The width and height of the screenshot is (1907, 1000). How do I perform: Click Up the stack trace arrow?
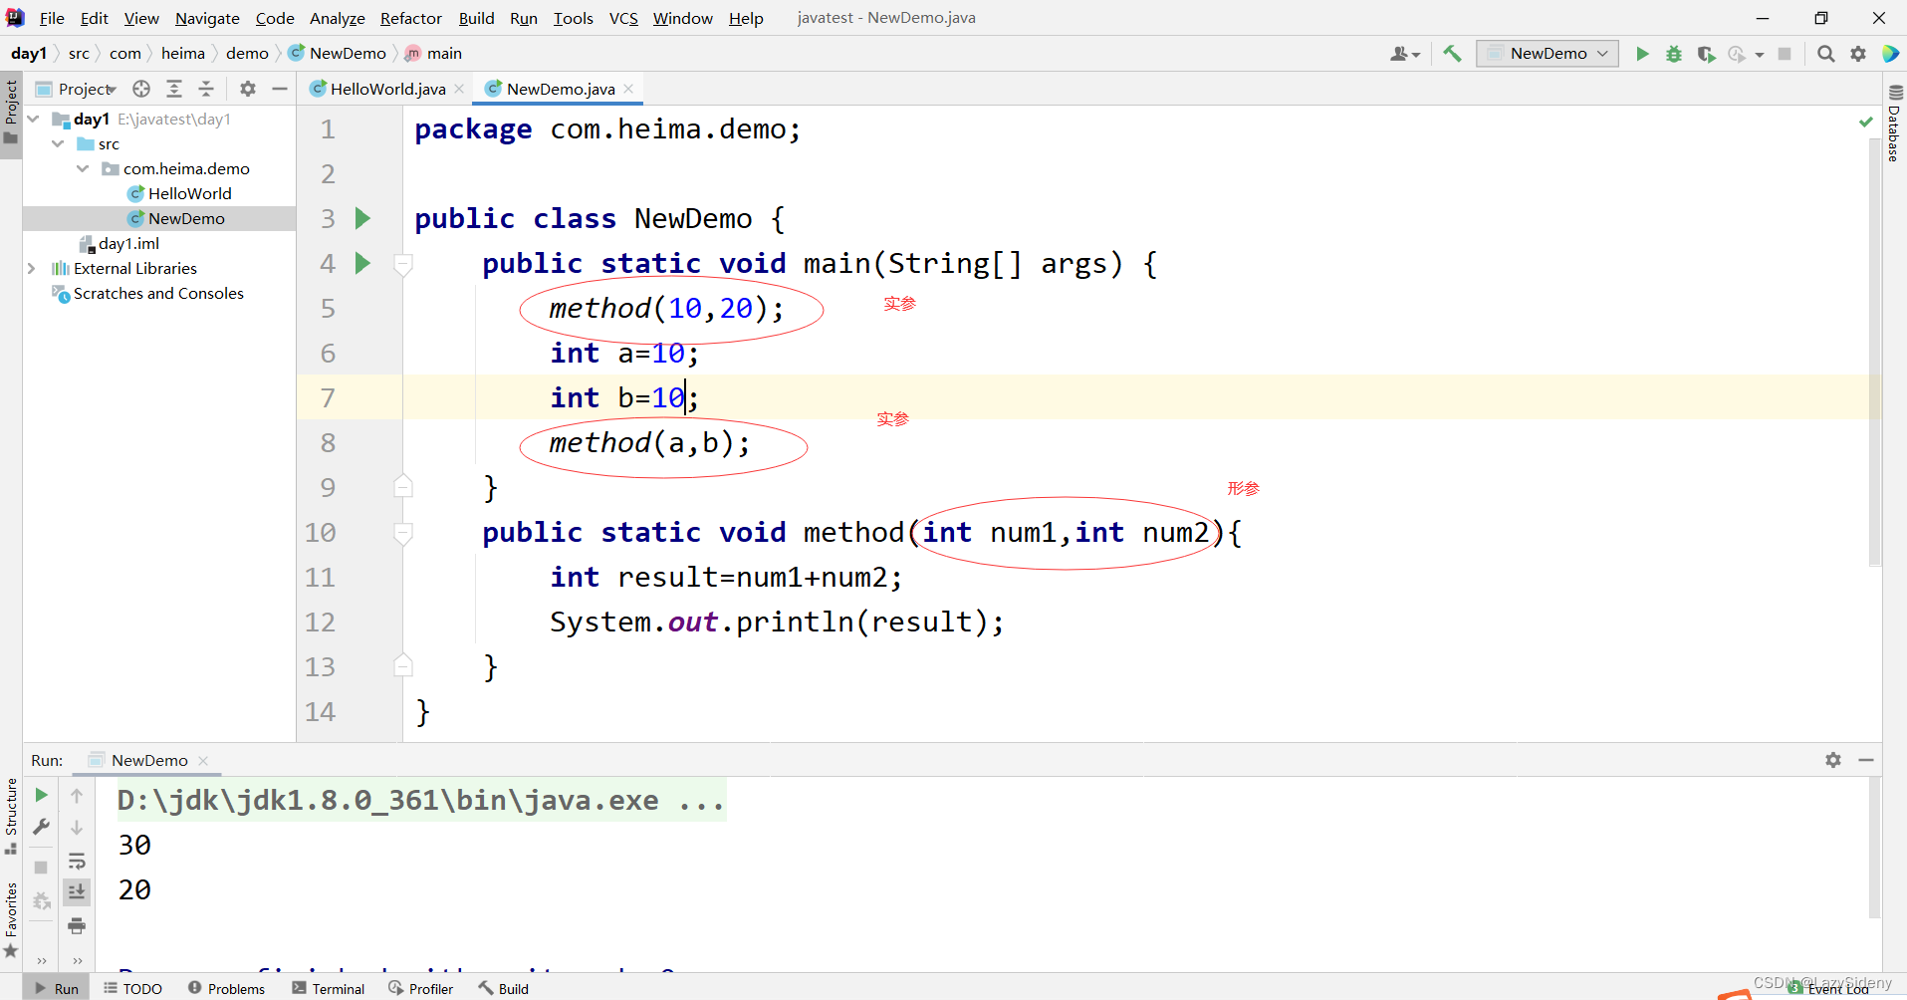pos(77,795)
